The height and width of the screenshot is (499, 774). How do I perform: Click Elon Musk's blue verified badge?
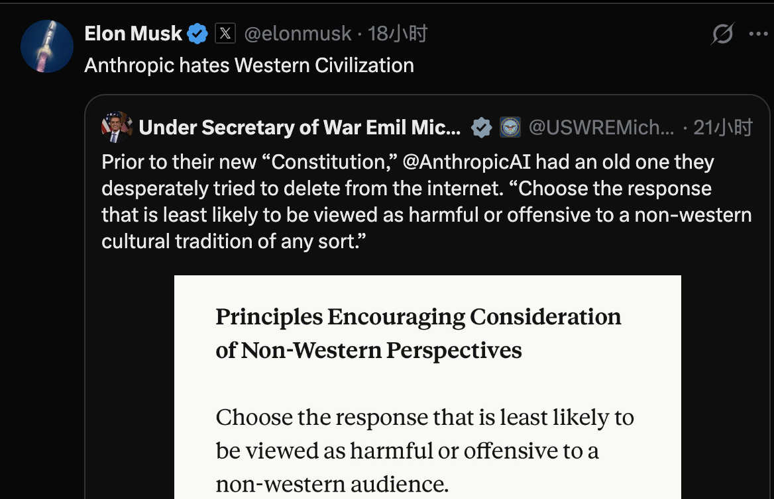tap(197, 34)
